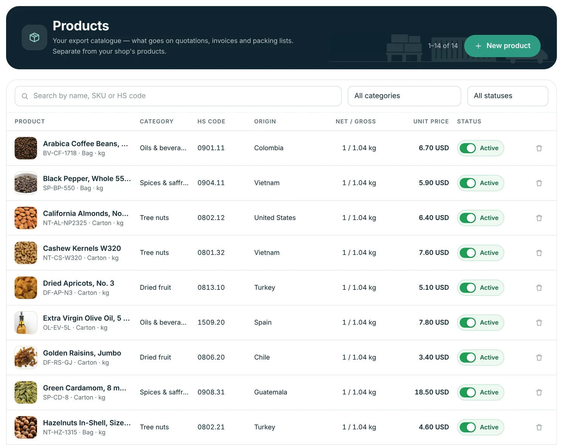
Task: Delete the Black Pepper product
Action: [x=539, y=183]
